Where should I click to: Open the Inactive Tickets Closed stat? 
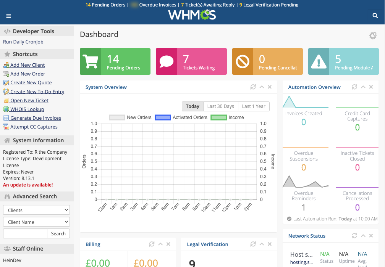point(357,161)
